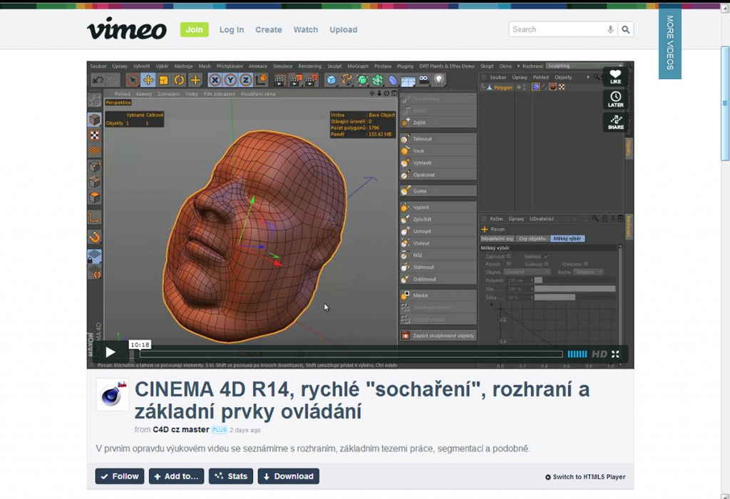
Task: Click the Light bulb icon
Action: [438, 80]
